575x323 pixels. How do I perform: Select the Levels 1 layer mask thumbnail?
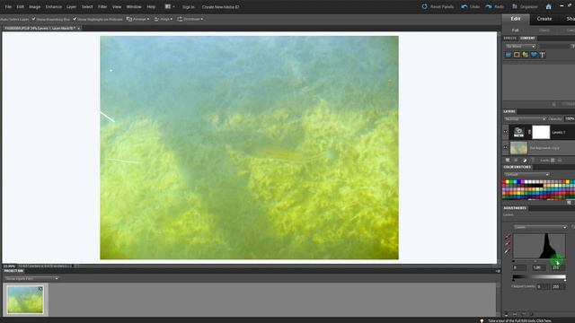(x=541, y=132)
